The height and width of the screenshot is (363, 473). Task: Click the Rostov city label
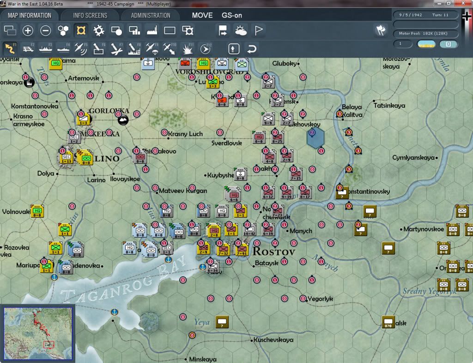[273, 251]
